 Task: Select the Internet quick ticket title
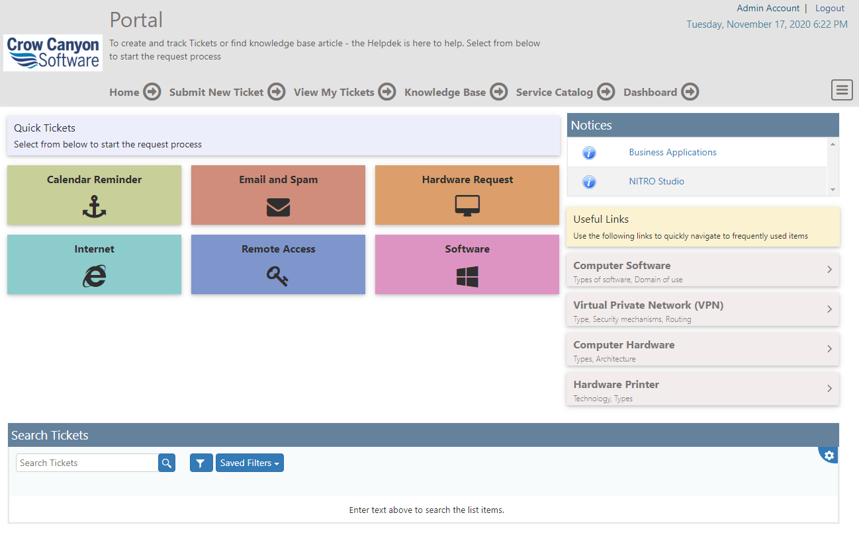pyautogui.click(x=94, y=249)
